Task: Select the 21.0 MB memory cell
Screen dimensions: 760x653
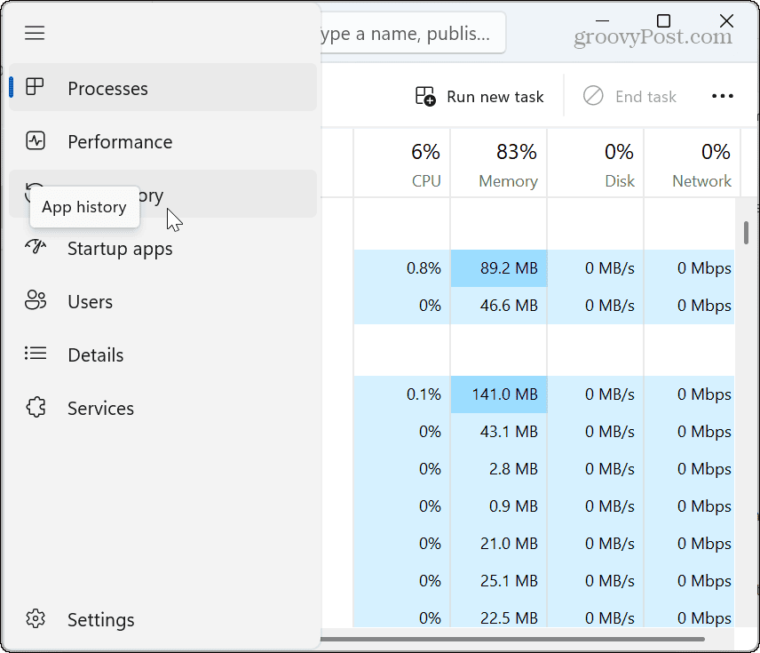Action: 499,544
